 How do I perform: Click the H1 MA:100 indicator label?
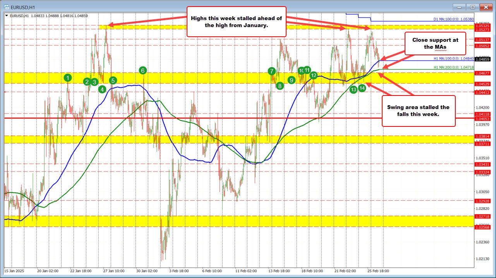click(x=453, y=59)
